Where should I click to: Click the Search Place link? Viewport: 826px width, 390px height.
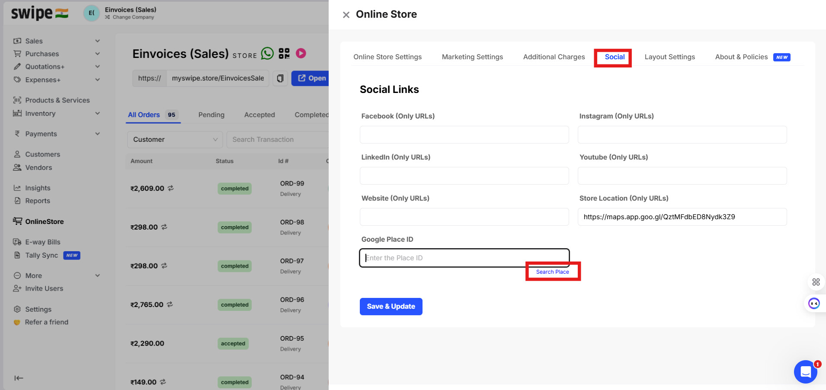pos(552,272)
